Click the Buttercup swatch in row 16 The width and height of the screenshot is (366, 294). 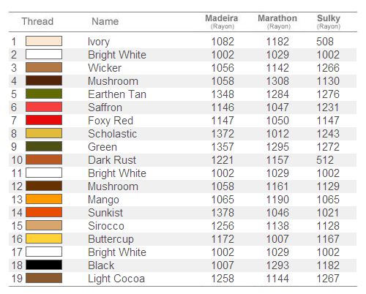(x=44, y=238)
